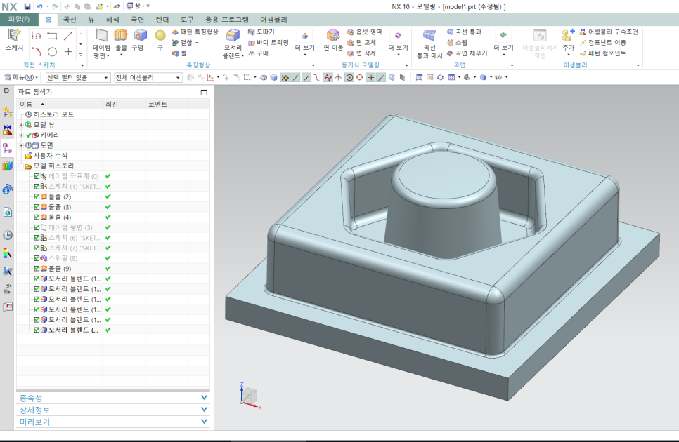Viewport: 679px width, 442px height.
Task: Open the HD3D Tools info icon
Action: coord(7,189)
